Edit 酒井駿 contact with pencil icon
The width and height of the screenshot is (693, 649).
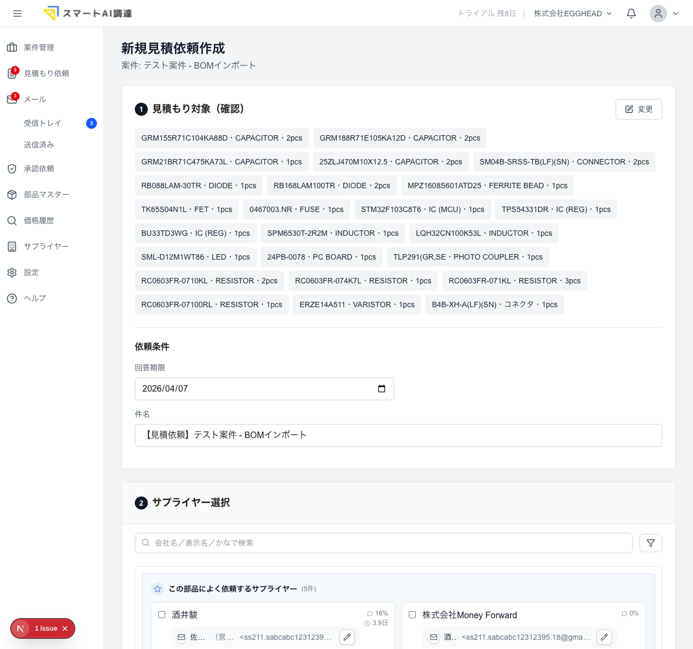point(347,637)
